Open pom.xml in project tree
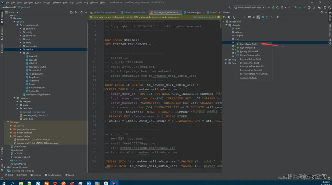This screenshot has width=332, height=185. 18,160
